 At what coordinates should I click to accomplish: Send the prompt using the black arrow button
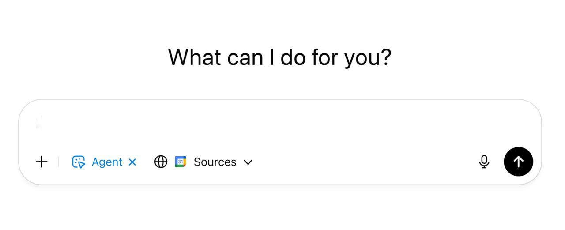tap(518, 162)
